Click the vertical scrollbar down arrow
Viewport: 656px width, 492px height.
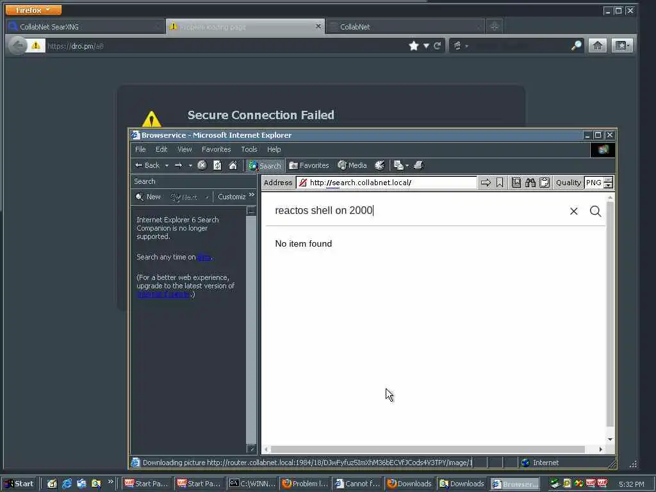(x=610, y=439)
